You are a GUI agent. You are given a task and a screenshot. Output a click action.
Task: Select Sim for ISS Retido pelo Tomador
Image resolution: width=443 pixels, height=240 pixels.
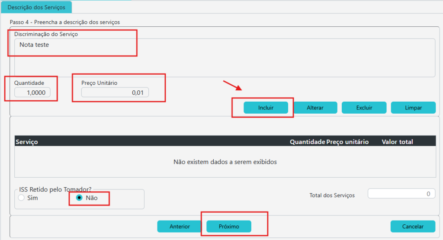(22, 198)
